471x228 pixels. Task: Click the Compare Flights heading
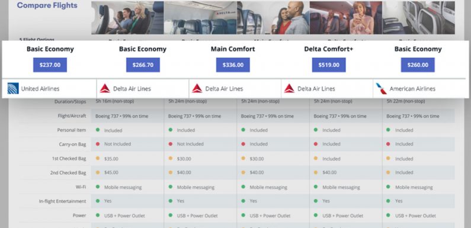pyautogui.click(x=47, y=5)
